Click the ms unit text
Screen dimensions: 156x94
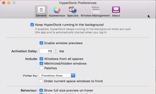[62, 51]
